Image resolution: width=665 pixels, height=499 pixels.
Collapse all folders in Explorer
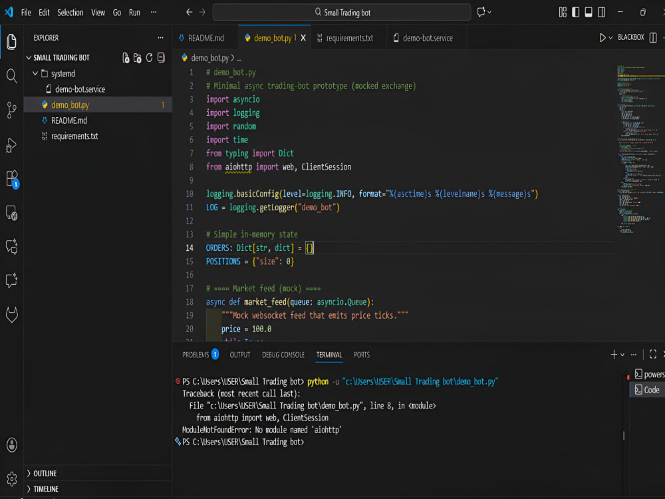coord(161,58)
